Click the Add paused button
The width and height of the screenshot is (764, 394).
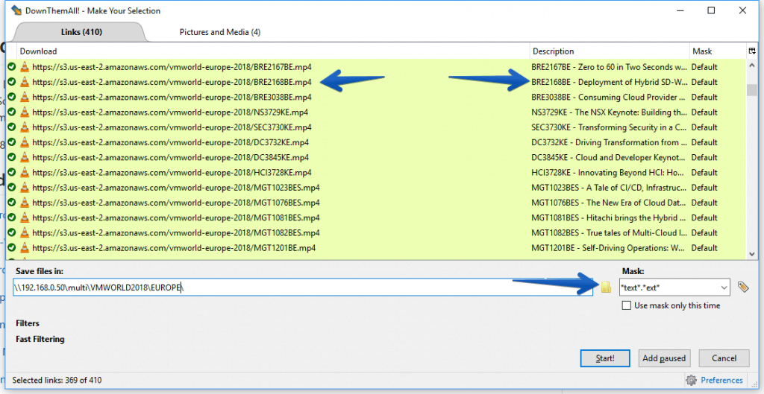pyautogui.click(x=664, y=358)
